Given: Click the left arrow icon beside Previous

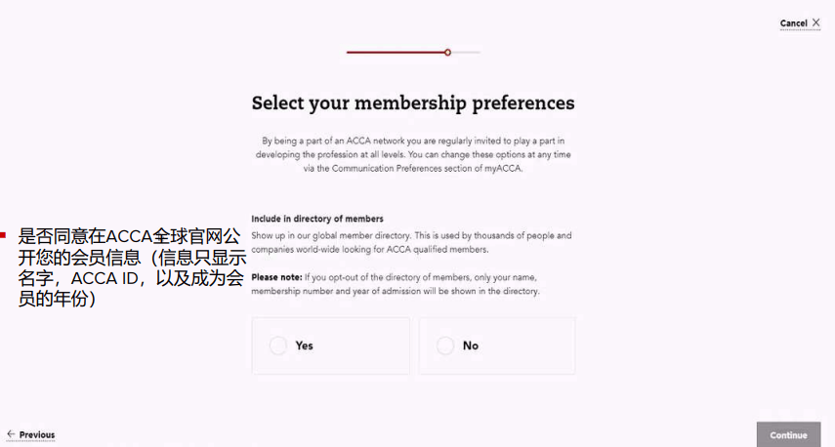Looking at the screenshot, I should click(x=11, y=434).
